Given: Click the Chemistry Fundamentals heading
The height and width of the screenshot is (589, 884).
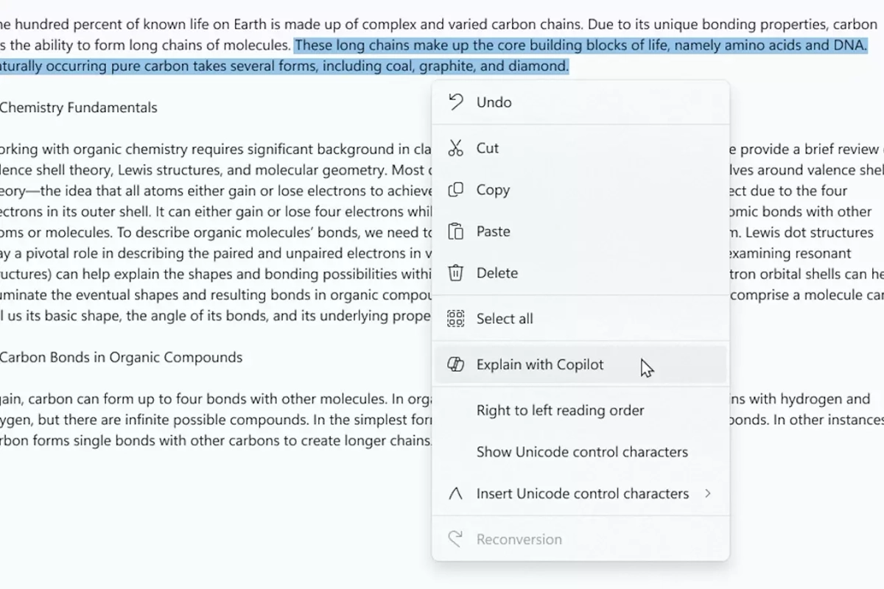Looking at the screenshot, I should coord(79,107).
